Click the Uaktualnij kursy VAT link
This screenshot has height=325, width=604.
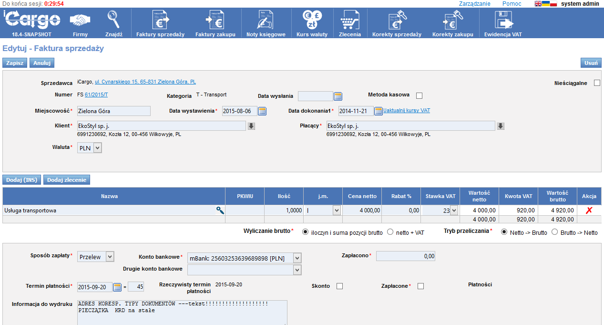[407, 110]
